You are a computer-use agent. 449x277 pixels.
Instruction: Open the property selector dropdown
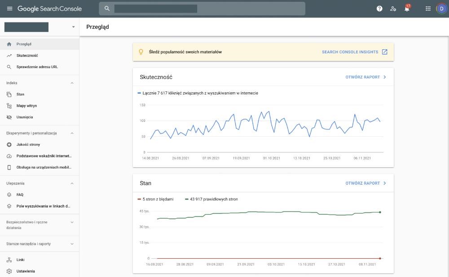point(73,27)
